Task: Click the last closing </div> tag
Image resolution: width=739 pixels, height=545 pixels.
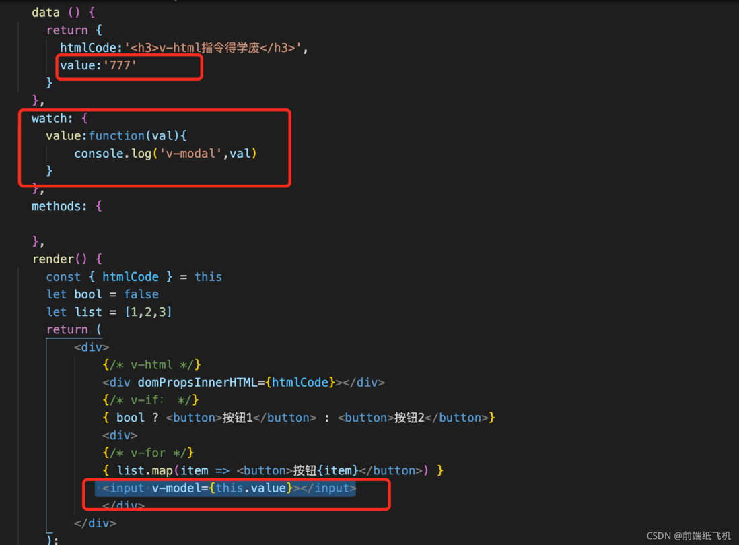Action: pyautogui.click(x=95, y=523)
